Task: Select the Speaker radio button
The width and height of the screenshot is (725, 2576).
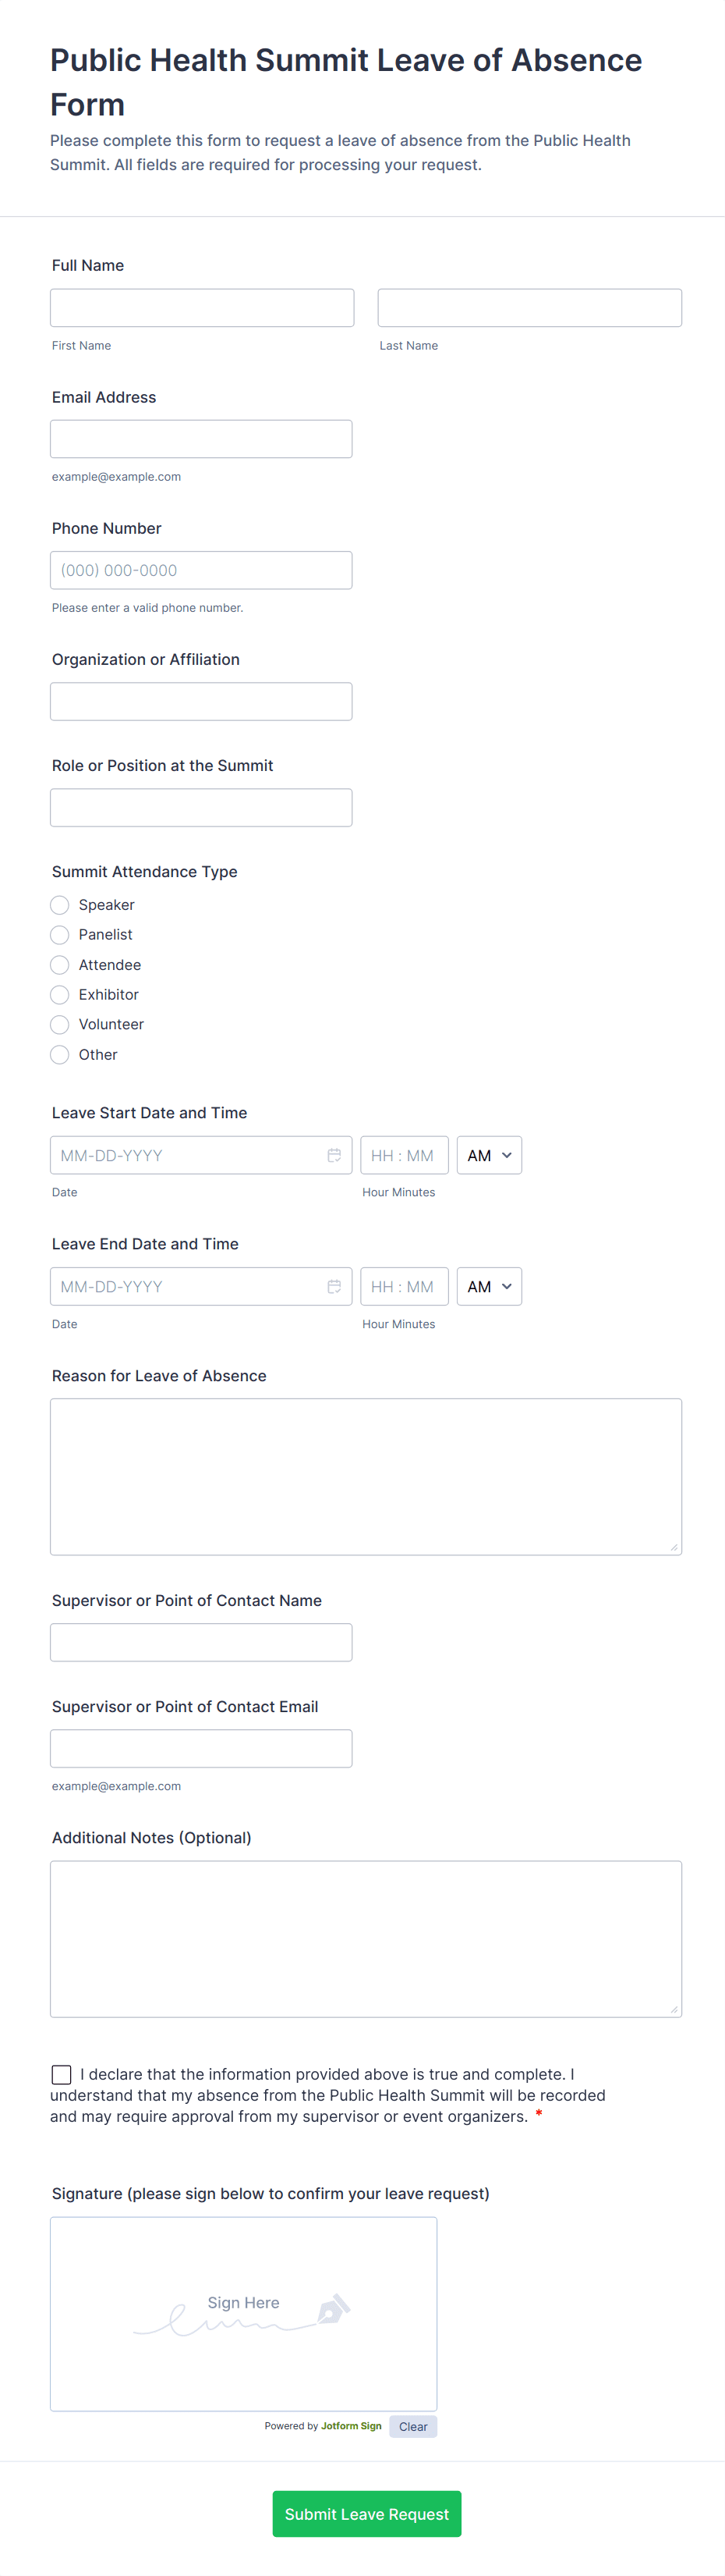Action: tap(60, 905)
